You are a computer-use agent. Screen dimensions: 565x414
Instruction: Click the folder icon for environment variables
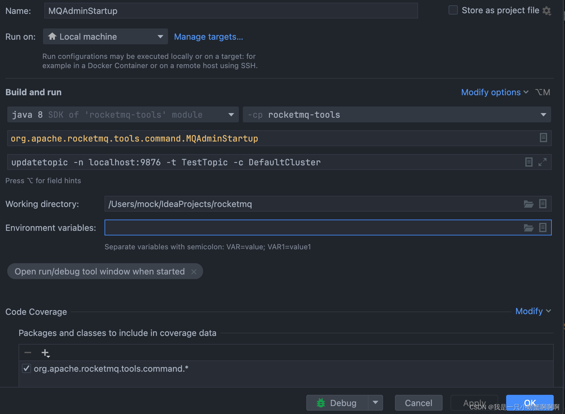[528, 228]
